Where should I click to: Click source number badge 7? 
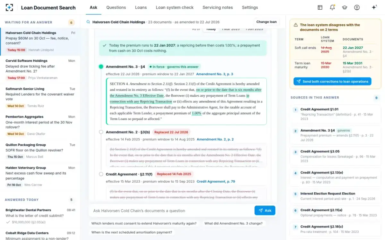pos(295,227)
